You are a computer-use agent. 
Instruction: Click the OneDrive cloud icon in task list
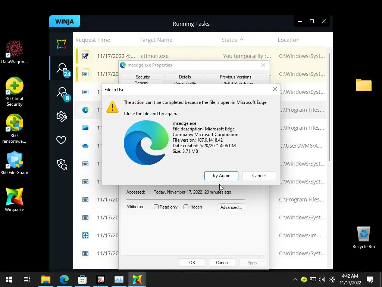click(85, 146)
